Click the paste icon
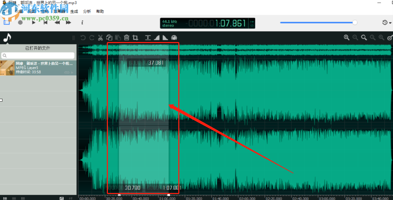This screenshot has height=200, width=393. (x=118, y=38)
